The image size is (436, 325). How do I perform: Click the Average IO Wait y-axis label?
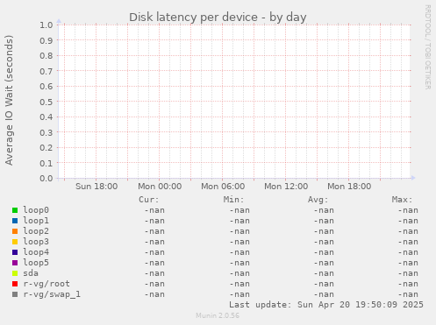(9, 100)
